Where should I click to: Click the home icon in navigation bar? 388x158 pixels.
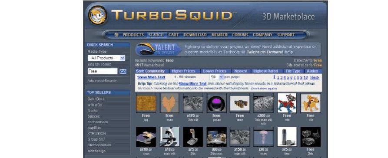tap(116, 35)
